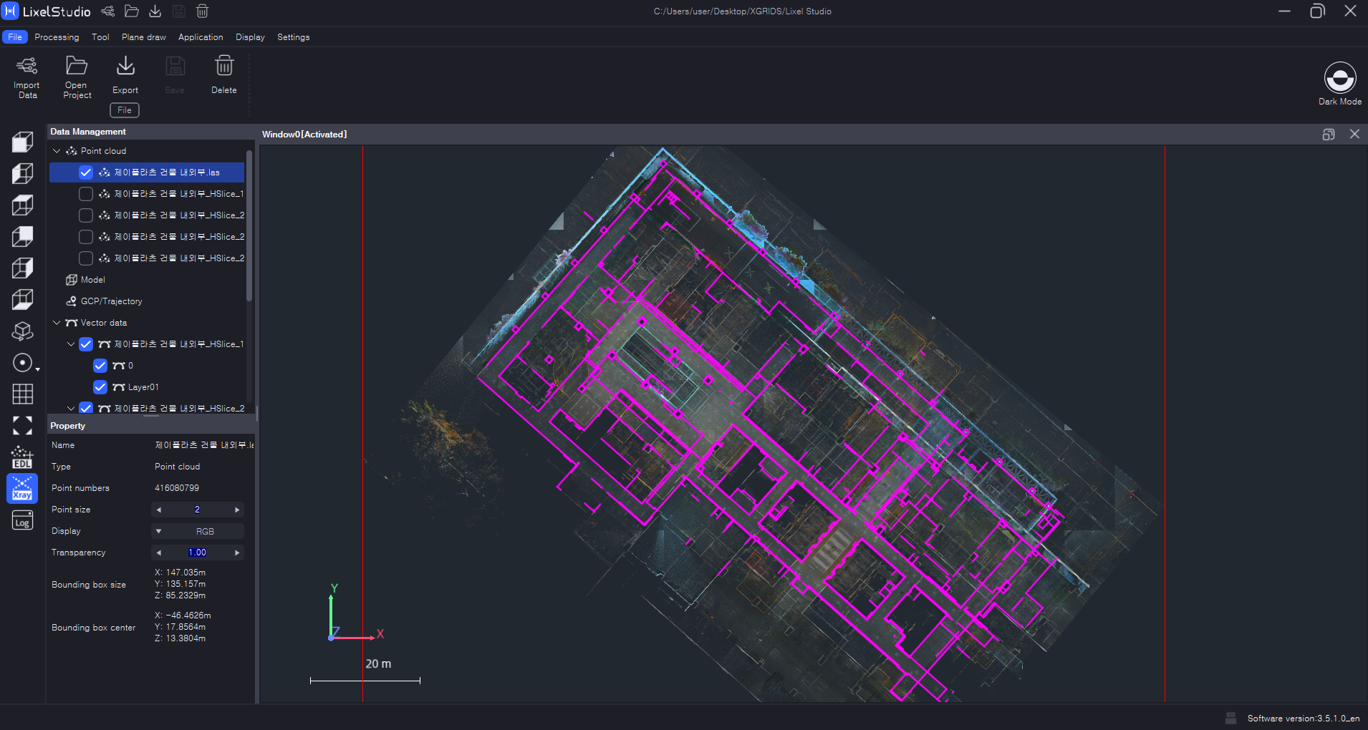This screenshot has width=1368, height=730.
Task: Increase point size with right arrow
Action: [237, 510]
